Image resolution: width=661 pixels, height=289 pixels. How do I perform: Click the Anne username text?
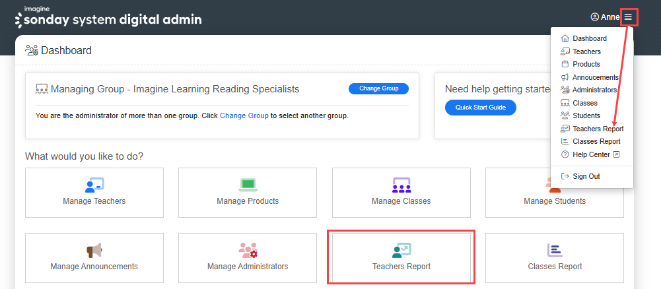coord(610,17)
